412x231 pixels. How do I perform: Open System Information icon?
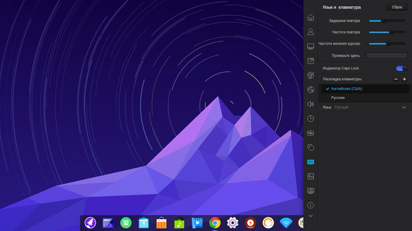tap(311, 205)
